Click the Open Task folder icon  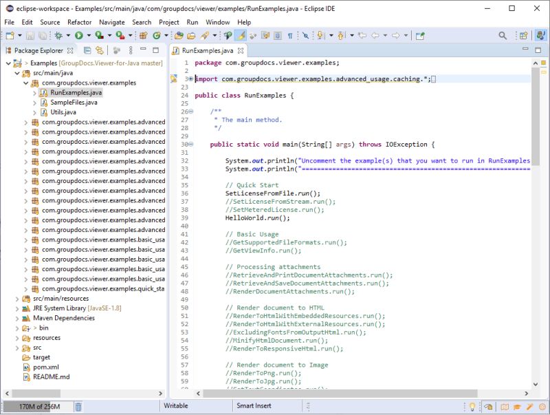tap(191, 36)
